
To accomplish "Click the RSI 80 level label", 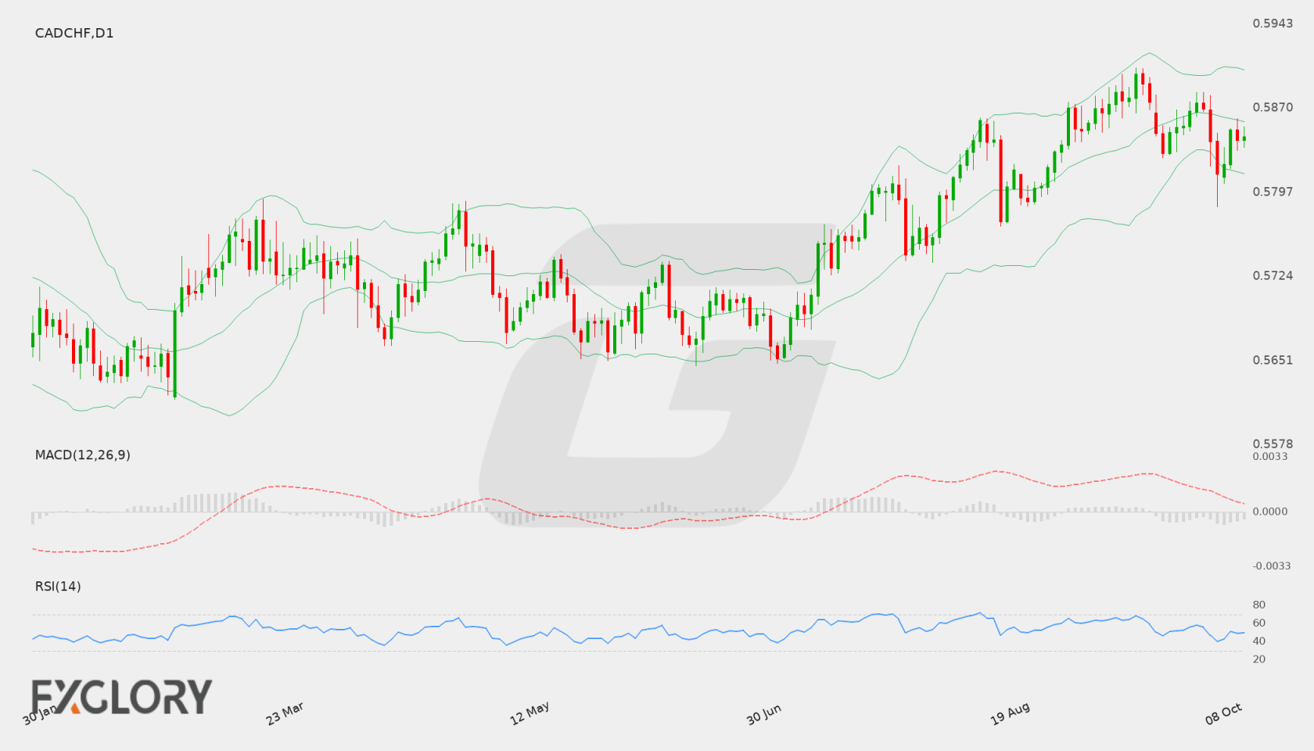I will click(1259, 605).
